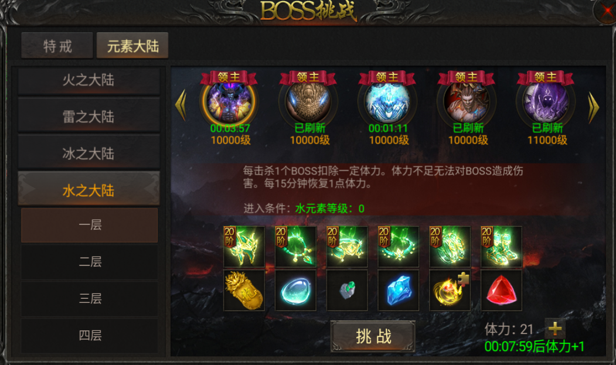The height and width of the screenshot is (365, 616).
Task: Inspect the golden token reward icon
Action: pos(244,291)
